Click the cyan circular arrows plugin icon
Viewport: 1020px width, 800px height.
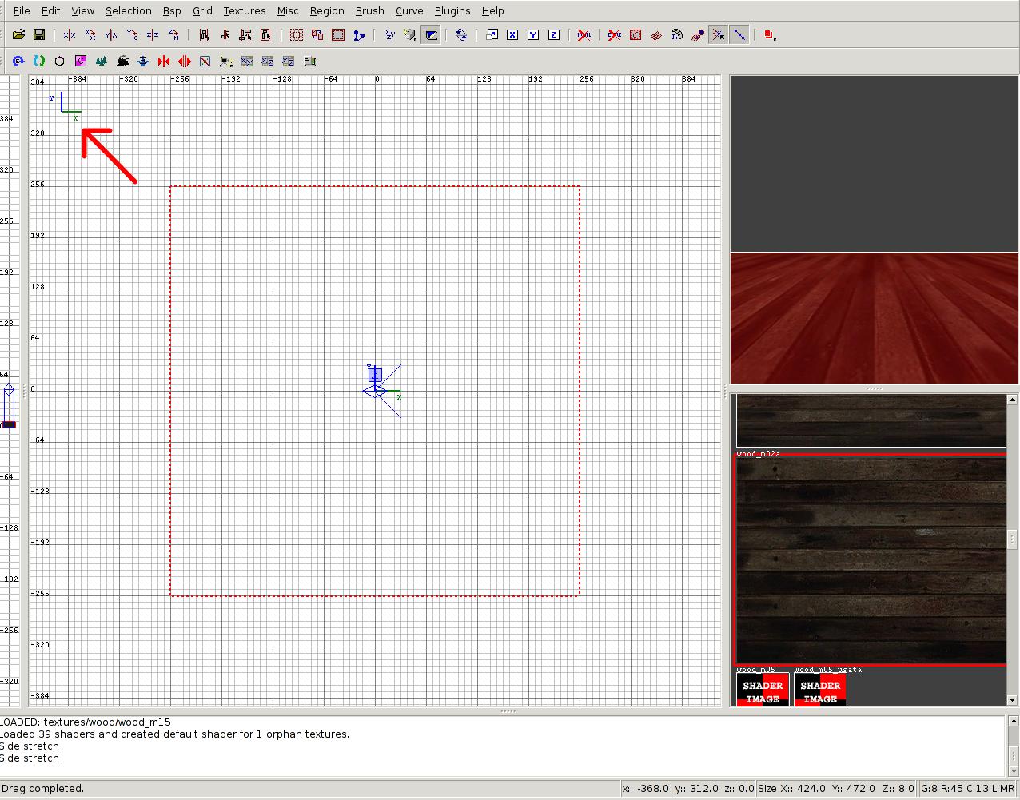pyautogui.click(x=39, y=61)
